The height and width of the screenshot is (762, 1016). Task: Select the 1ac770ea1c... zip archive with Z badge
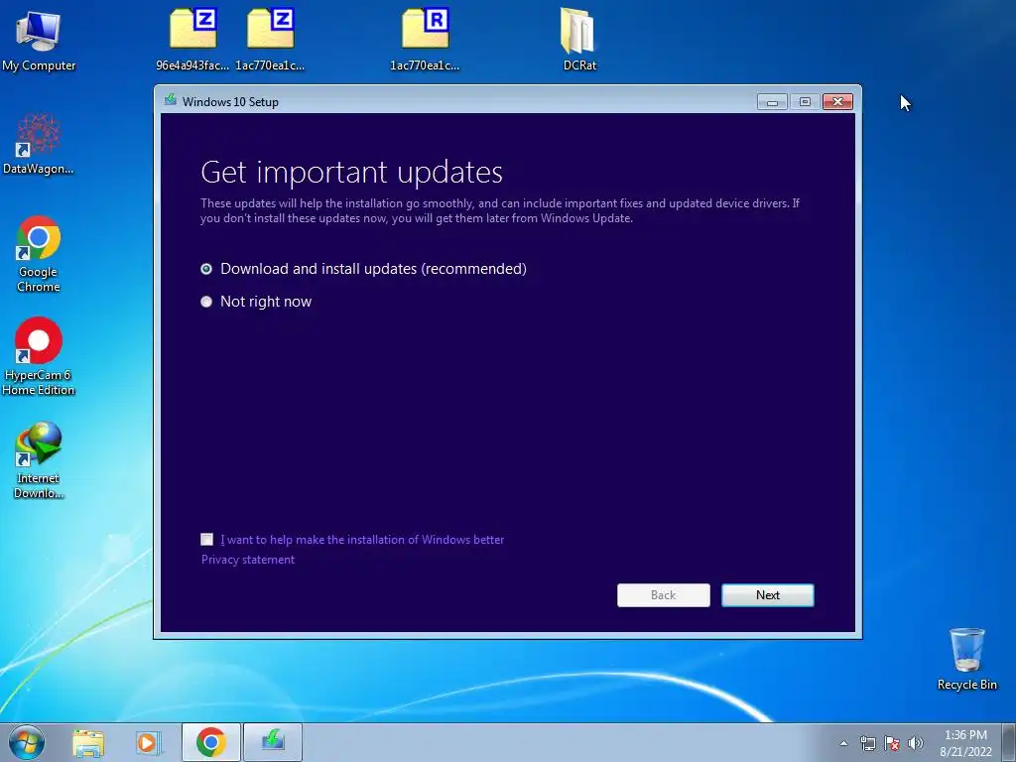pos(270,39)
